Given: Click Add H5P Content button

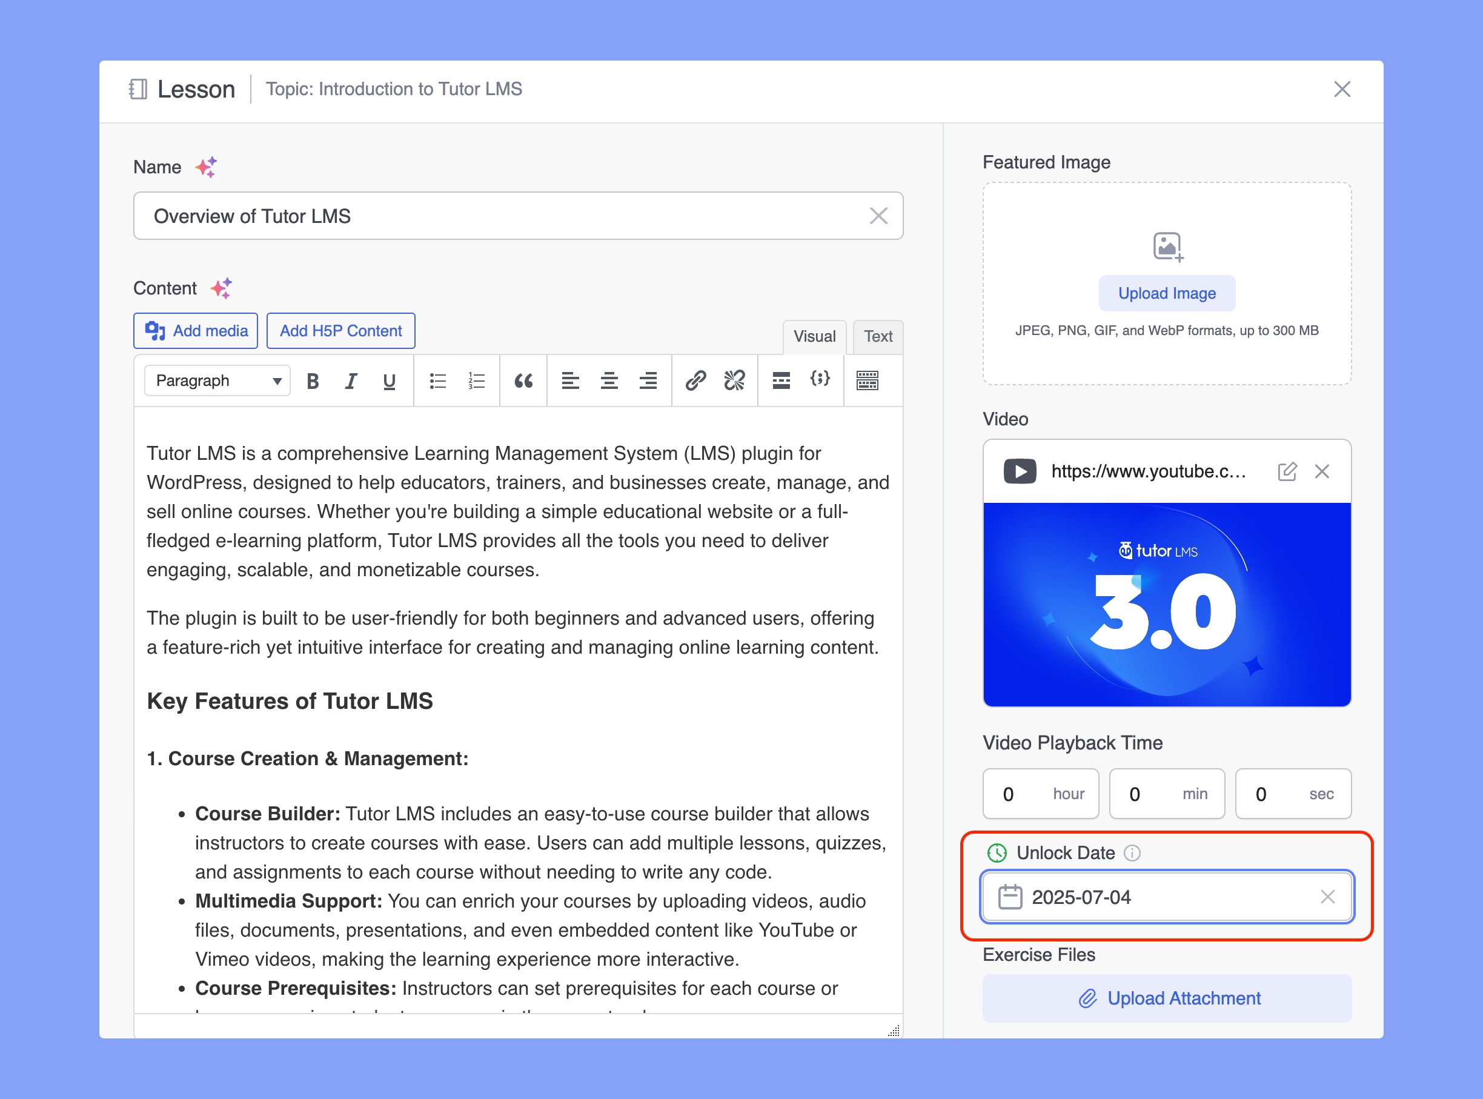Looking at the screenshot, I should click(339, 331).
